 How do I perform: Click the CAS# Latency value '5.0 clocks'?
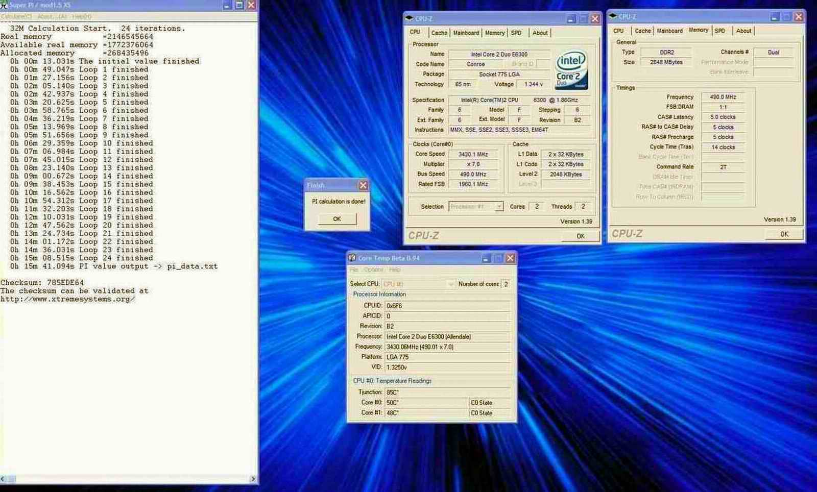tap(723, 117)
